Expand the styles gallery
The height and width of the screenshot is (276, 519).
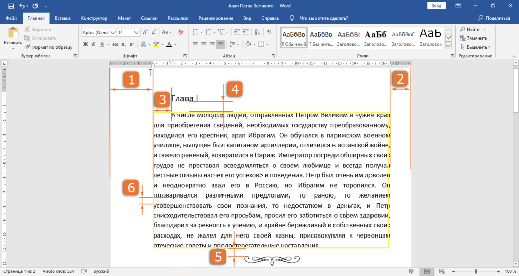point(448,45)
